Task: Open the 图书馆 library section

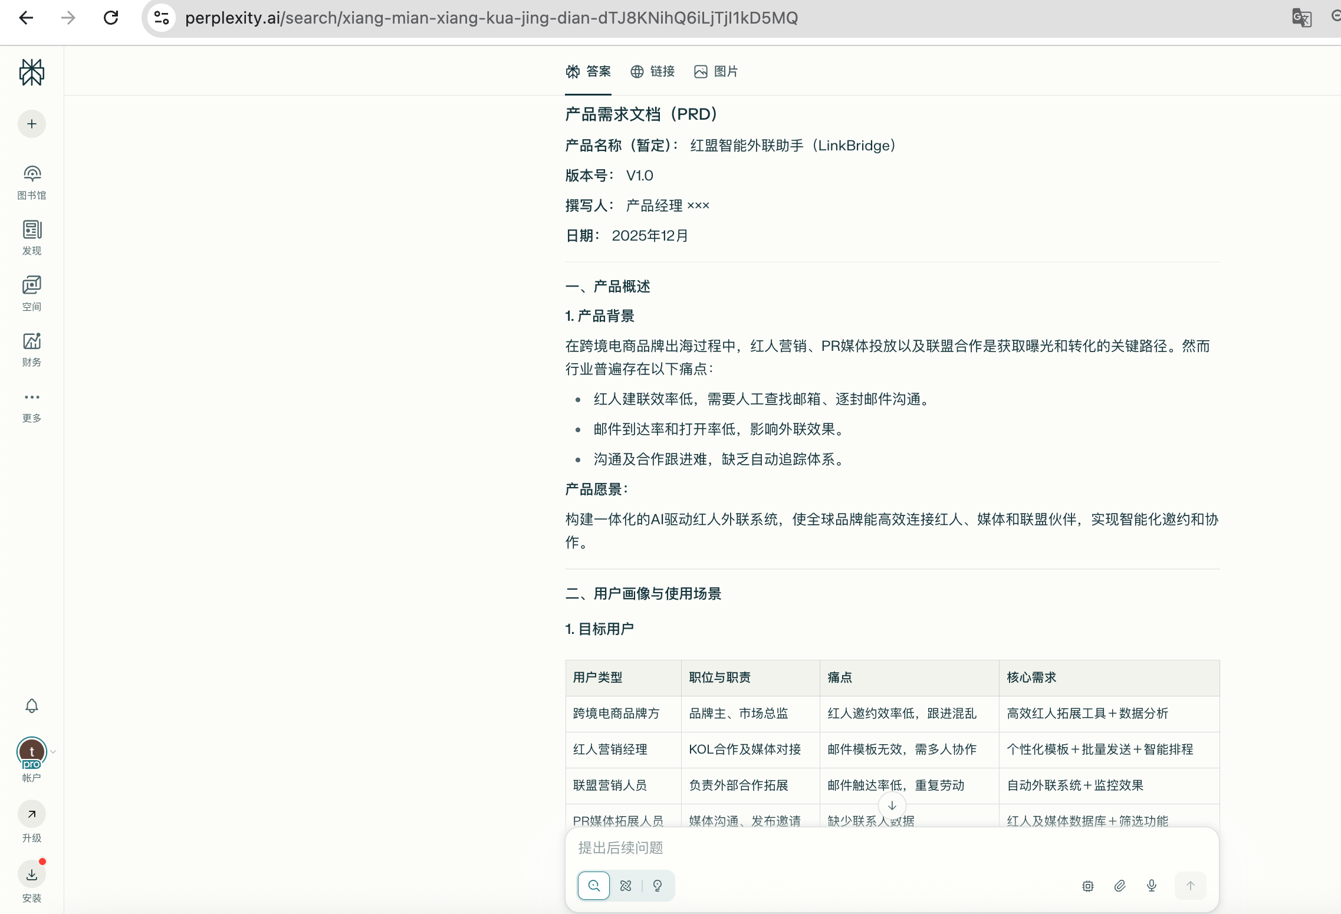Action: tap(32, 183)
